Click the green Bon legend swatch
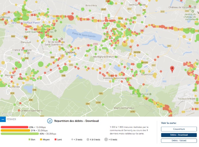Screen dimensions: 199x147 coord(30,139)
